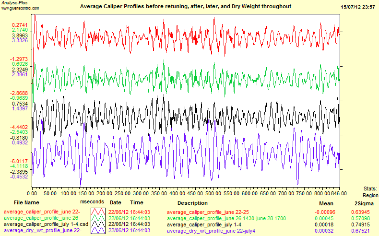Click the black y-axis value -0.8180
Image resolution: width=379 pixels, height=236 pixels.
pos(19,138)
